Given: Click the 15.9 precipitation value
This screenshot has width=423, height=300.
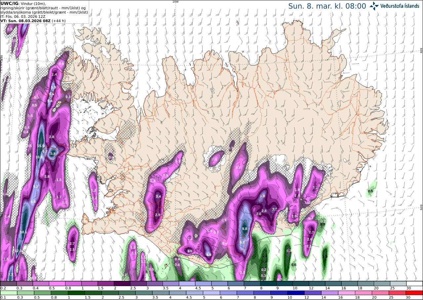Looking at the screenshot, I should pos(41,146).
